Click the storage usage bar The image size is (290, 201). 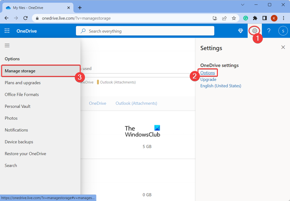coord(138,75)
